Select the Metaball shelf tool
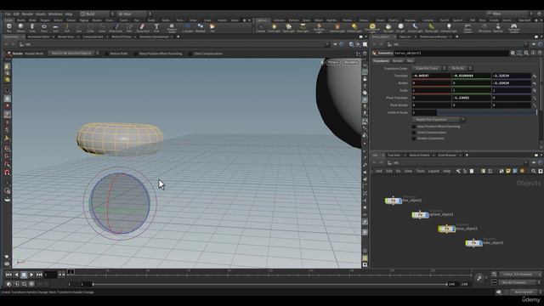The image size is (544, 306). coord(201,27)
